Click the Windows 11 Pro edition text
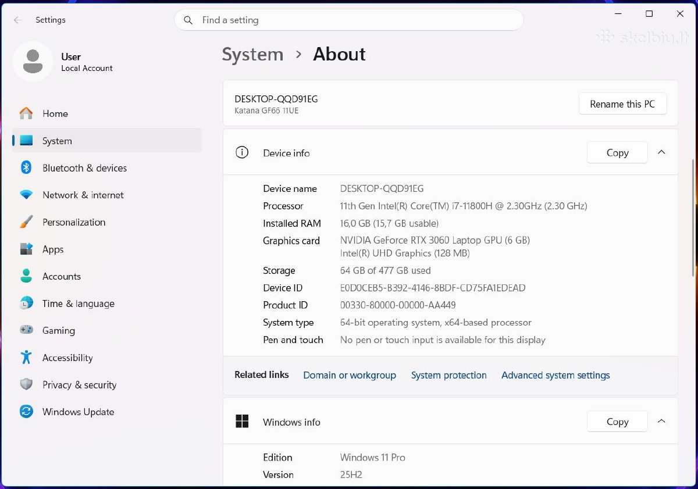 tap(372, 458)
